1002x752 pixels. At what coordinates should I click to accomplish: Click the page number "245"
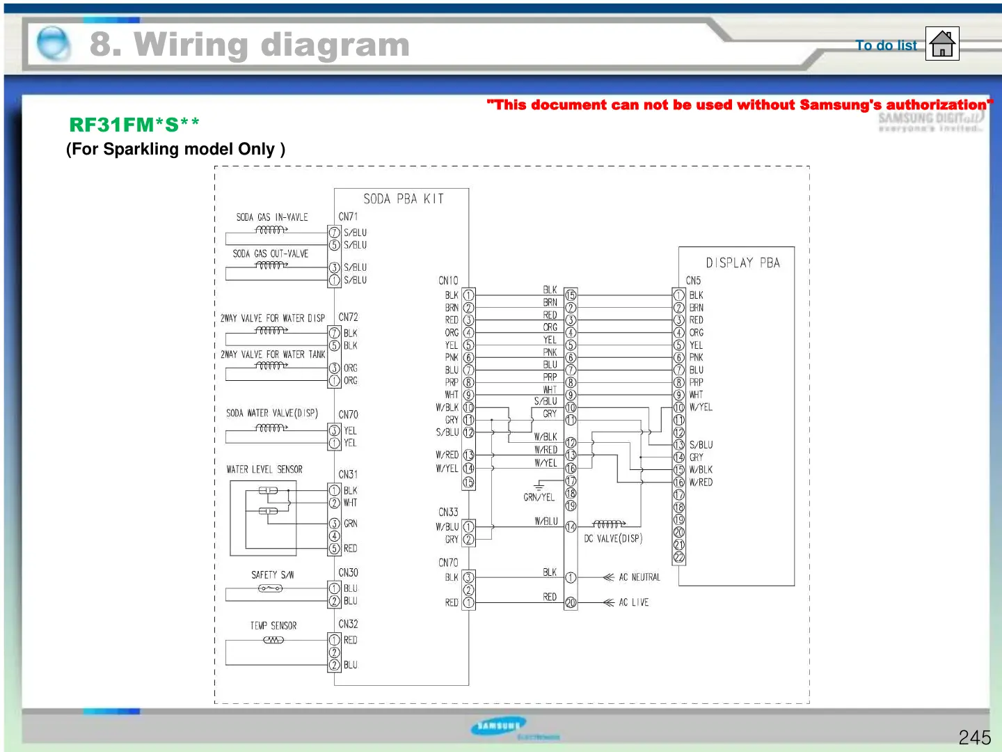point(974,737)
